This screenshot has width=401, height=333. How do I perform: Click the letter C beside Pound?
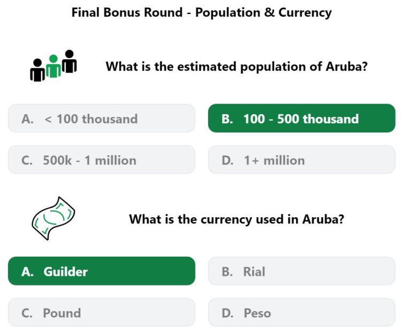coord(27,313)
